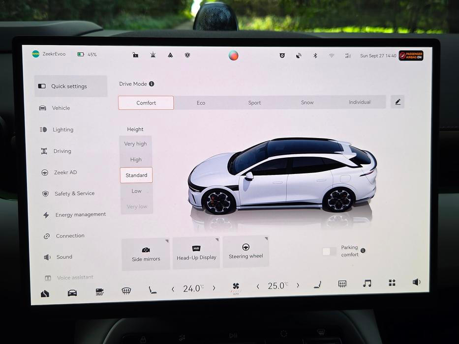This screenshot has width=459, height=344.
Task: Turn on rear window defrost
Action: tap(342, 284)
